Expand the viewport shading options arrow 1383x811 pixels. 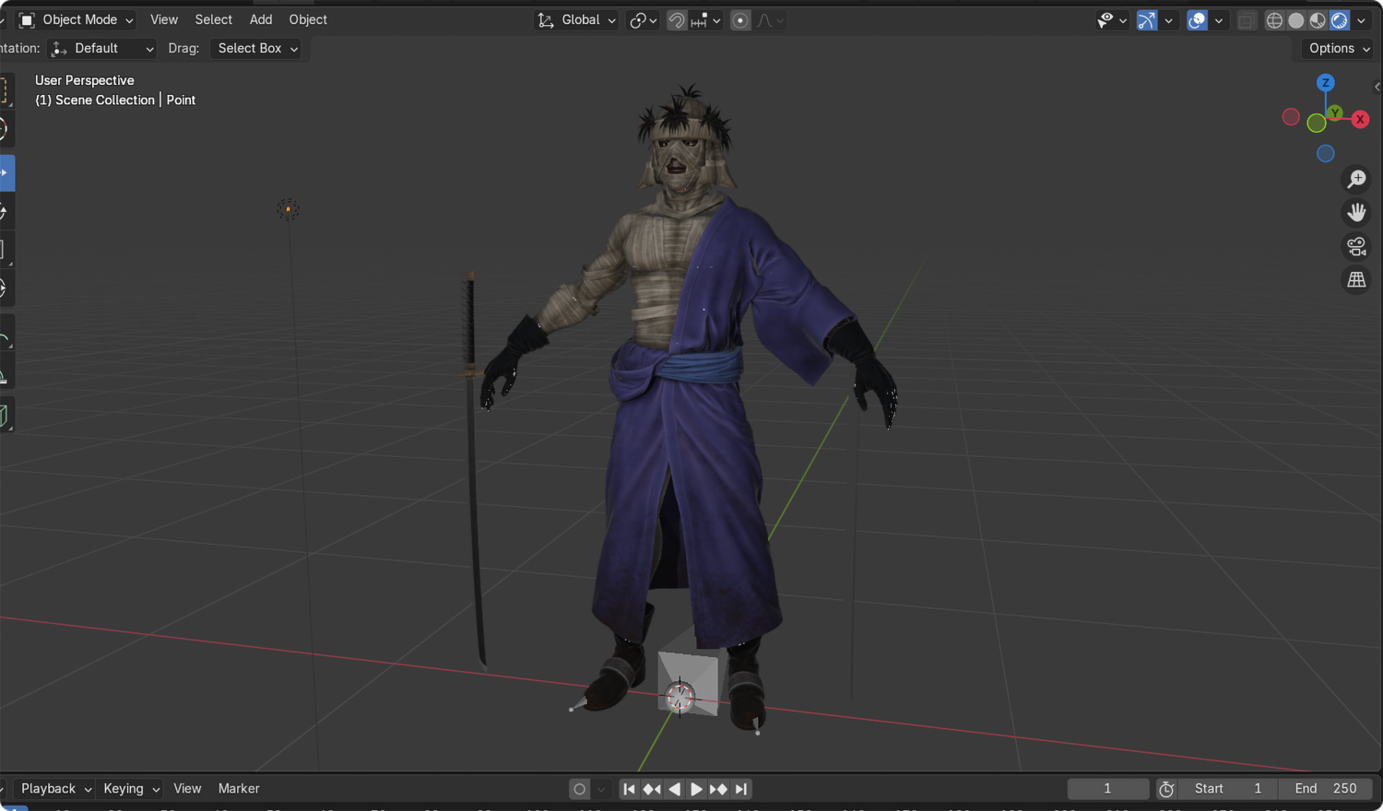pos(1362,20)
